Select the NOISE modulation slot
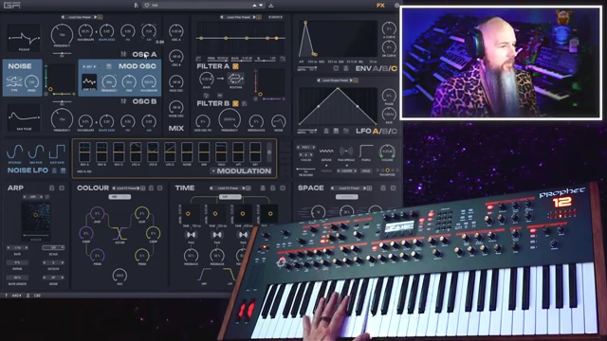 click(187, 152)
